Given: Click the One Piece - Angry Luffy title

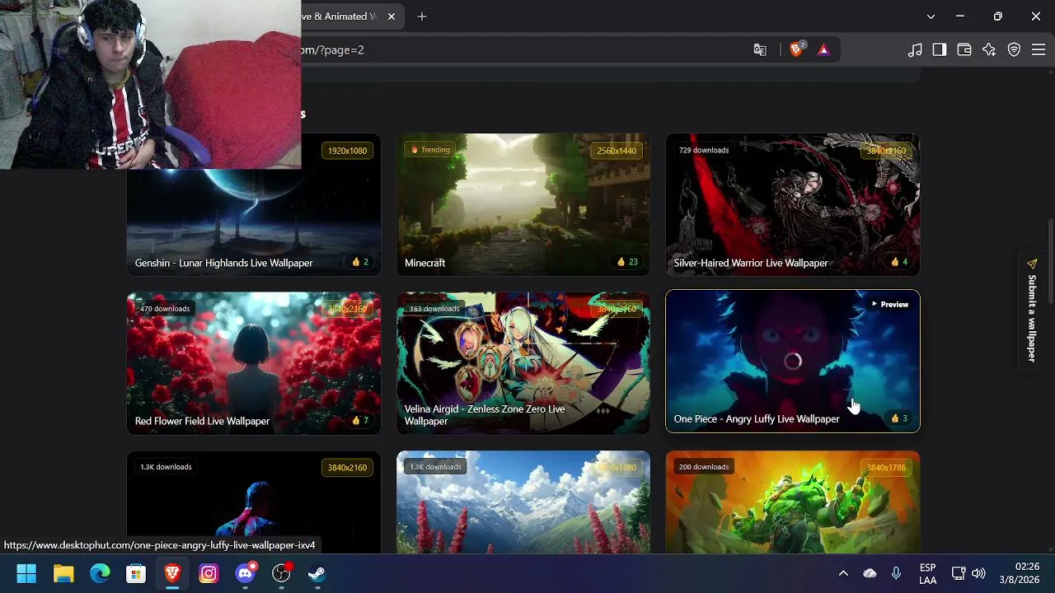Looking at the screenshot, I should (x=756, y=419).
